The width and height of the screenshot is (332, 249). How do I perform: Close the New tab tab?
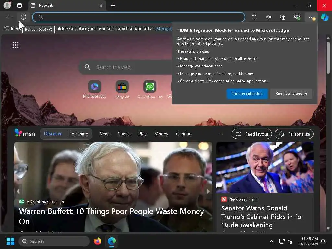click(101, 6)
